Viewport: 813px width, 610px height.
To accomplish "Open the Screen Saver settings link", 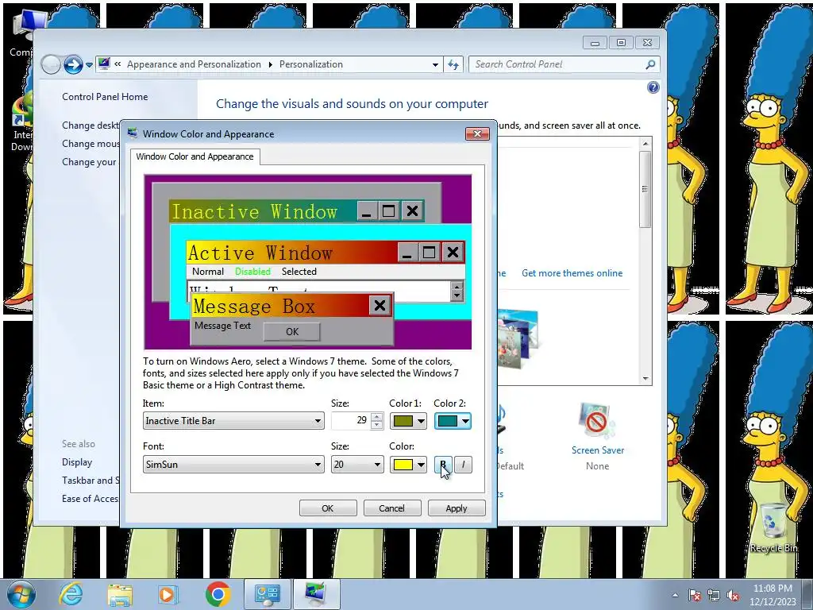I will (x=597, y=450).
